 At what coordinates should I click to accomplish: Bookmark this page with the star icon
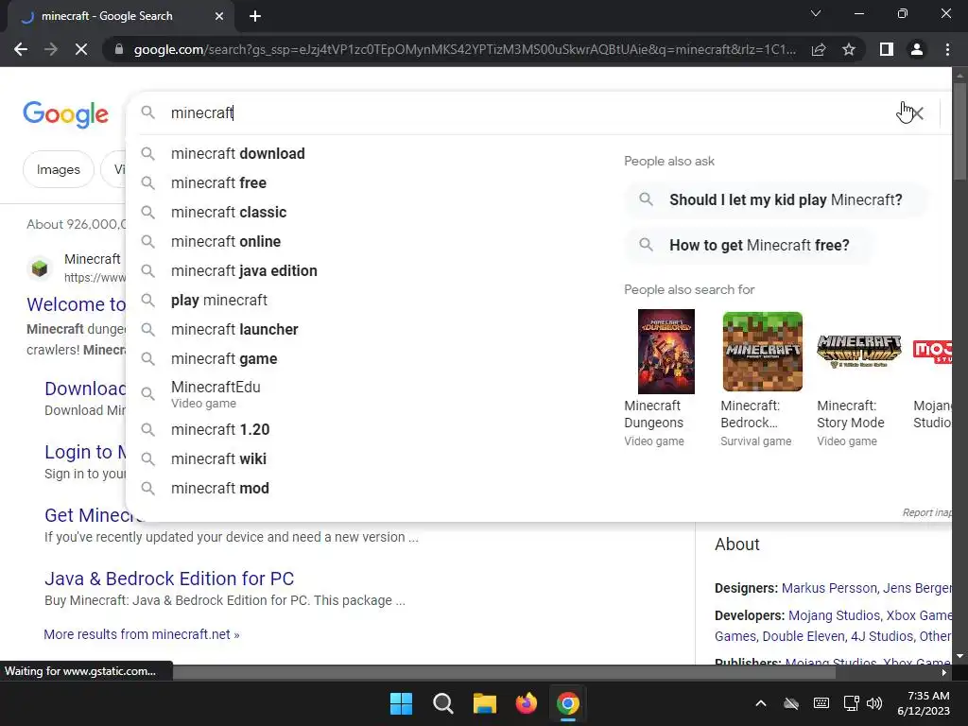[x=849, y=49]
